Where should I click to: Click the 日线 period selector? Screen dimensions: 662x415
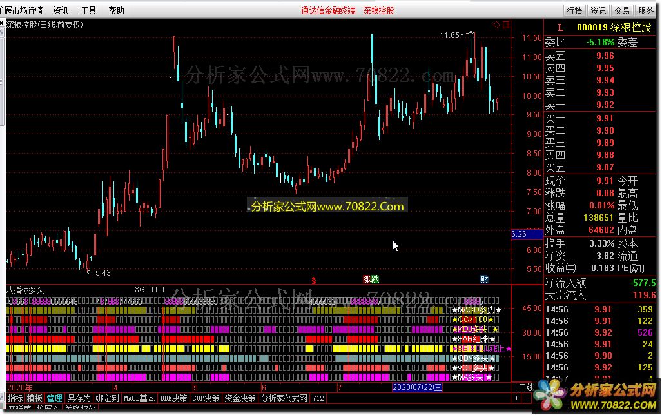[525, 387]
